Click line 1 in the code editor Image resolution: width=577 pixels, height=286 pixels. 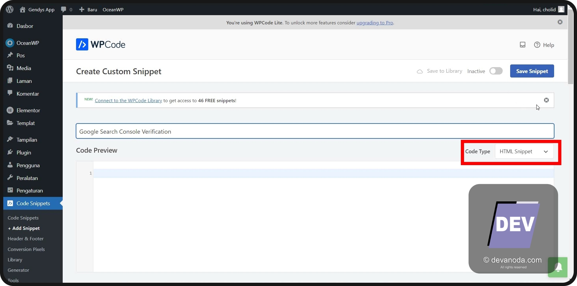click(x=323, y=173)
